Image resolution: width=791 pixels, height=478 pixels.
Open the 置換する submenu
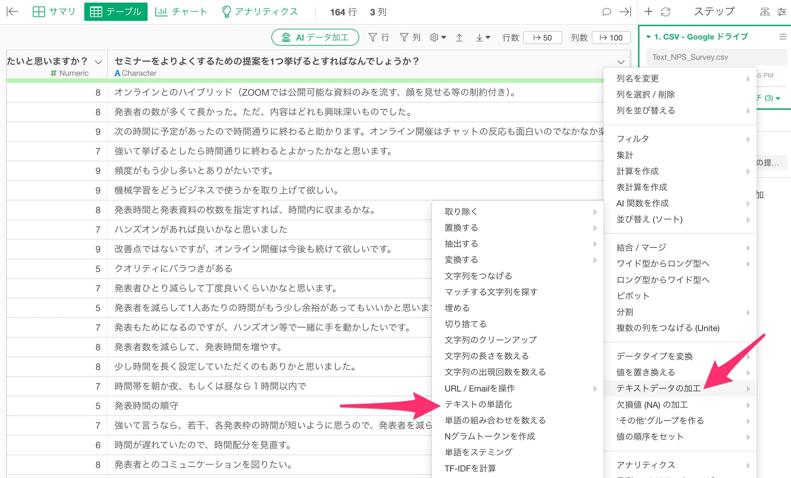point(518,228)
